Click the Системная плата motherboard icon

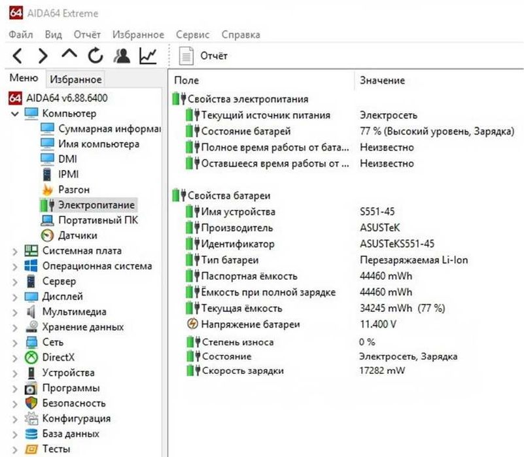31,251
